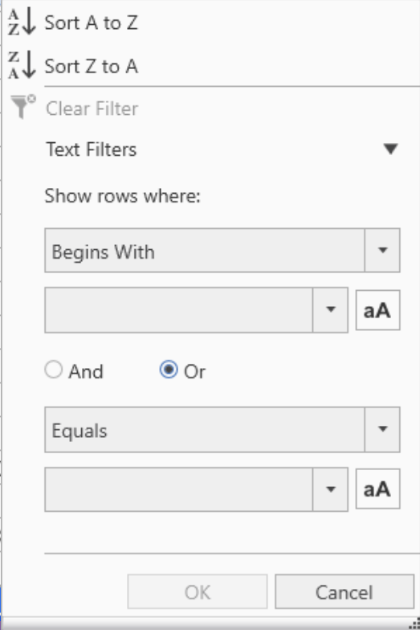Choose Sort A to Z menu entry

(x=91, y=22)
